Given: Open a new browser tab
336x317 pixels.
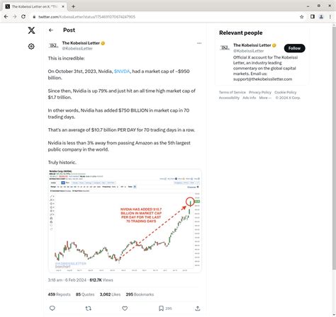Looking at the screenshot, I should (x=73, y=6).
